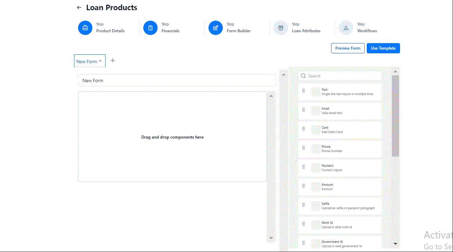Open the Loan Attributes gift icon

click(x=281, y=28)
